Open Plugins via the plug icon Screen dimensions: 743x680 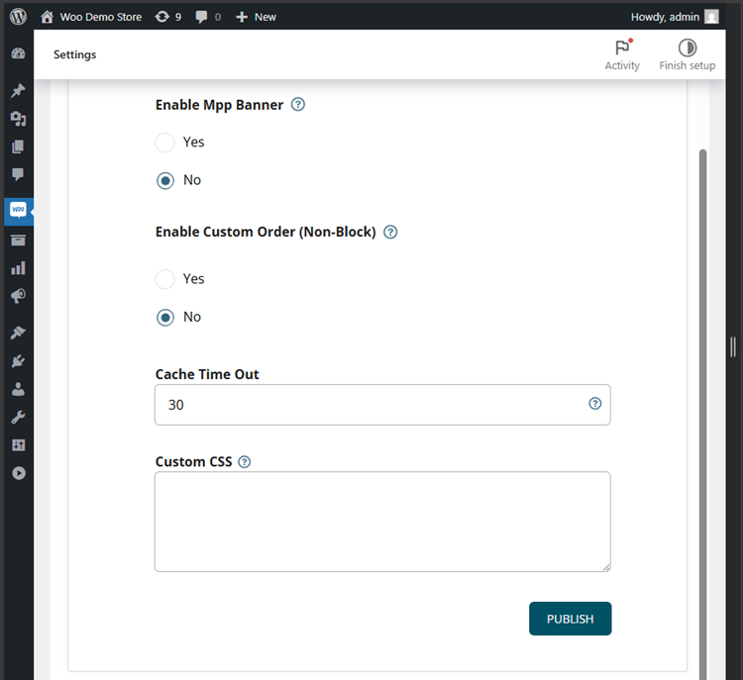tap(18, 361)
